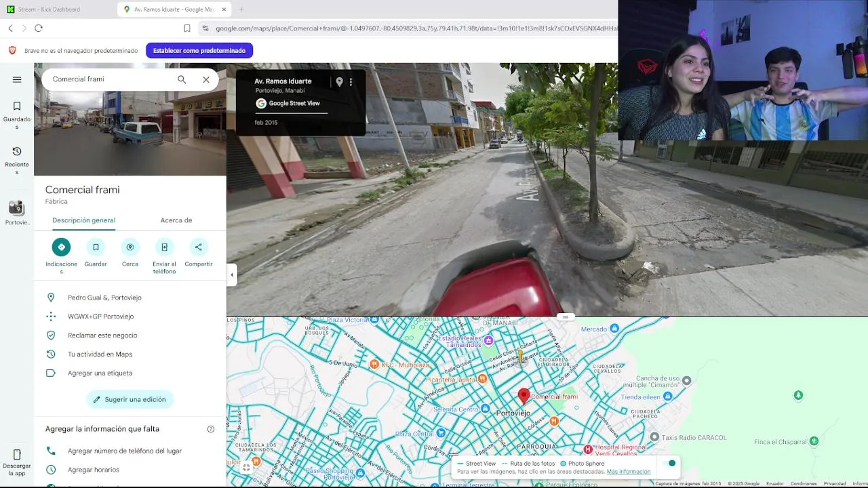This screenshot has width=868, height=488.
Task: Click Ecuador footer link
Action: pyautogui.click(x=774, y=484)
